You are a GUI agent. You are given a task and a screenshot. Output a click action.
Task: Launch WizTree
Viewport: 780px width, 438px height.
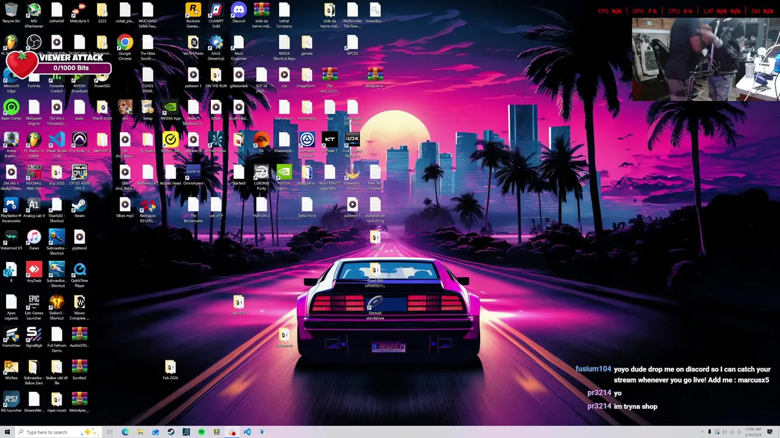coord(11,370)
